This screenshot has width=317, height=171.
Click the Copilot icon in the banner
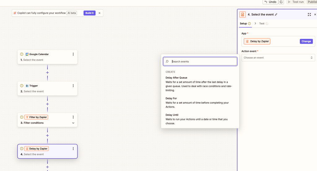[x=15, y=13]
